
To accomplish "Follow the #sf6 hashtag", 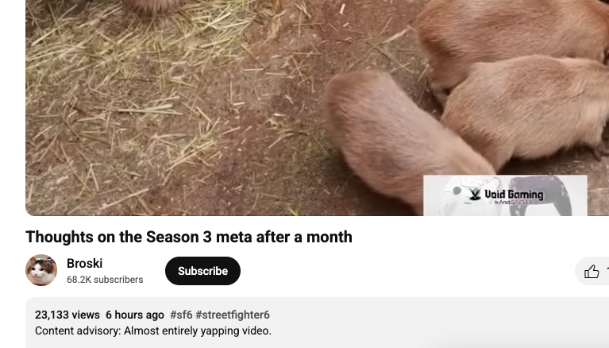I will tap(181, 315).
